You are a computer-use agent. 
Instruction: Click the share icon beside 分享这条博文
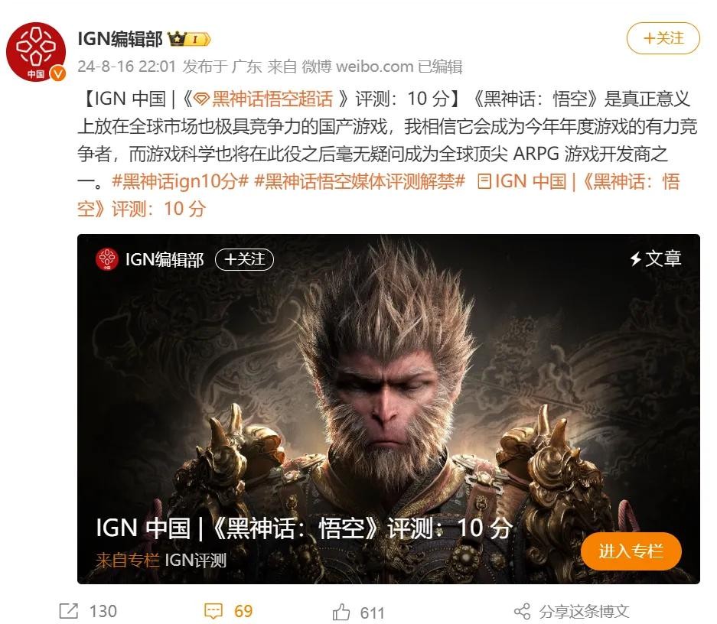[x=522, y=611]
